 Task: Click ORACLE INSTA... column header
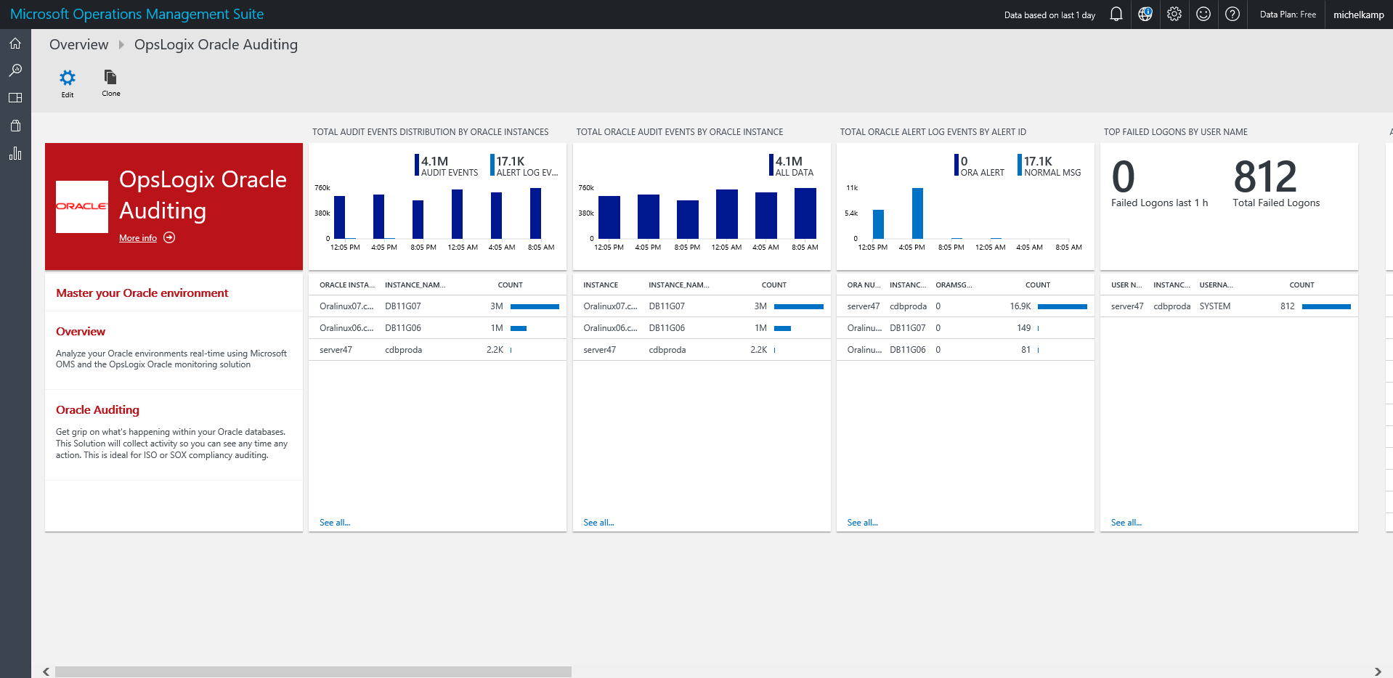coord(347,285)
